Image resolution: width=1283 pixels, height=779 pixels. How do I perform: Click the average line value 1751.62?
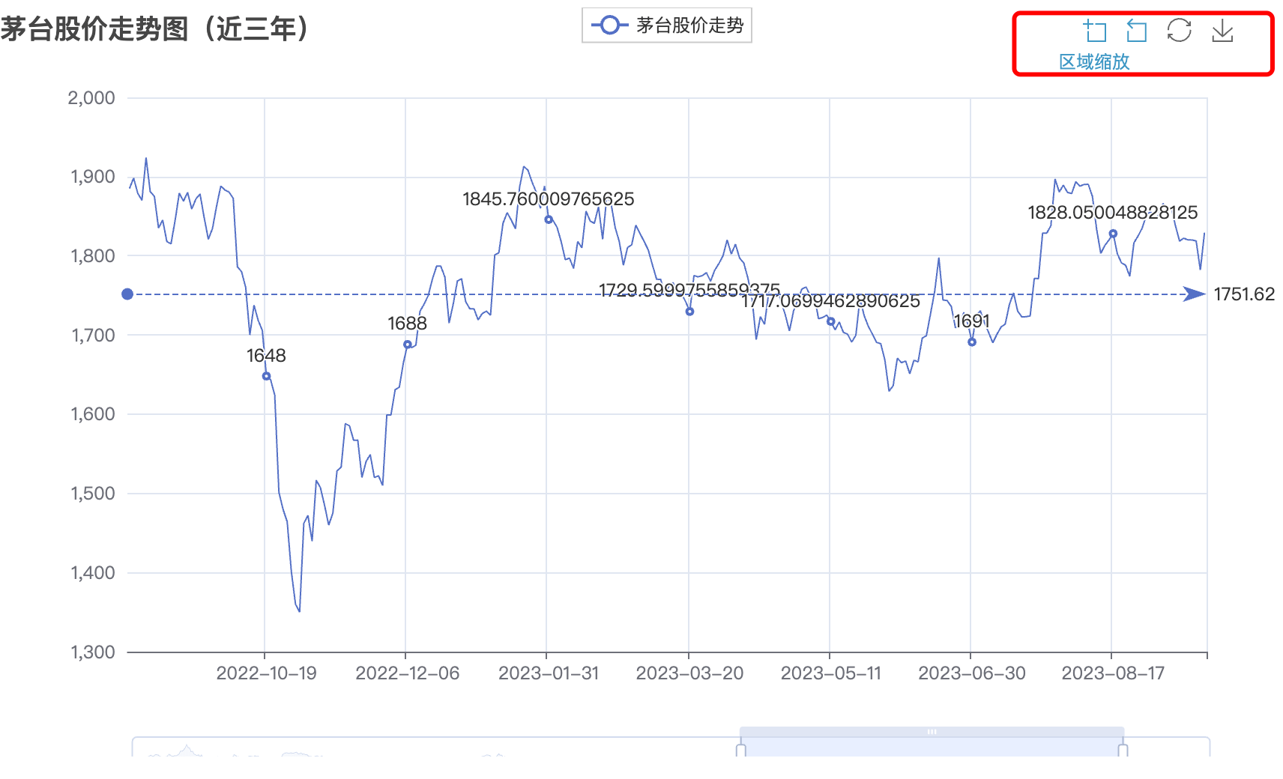[x=1244, y=294]
